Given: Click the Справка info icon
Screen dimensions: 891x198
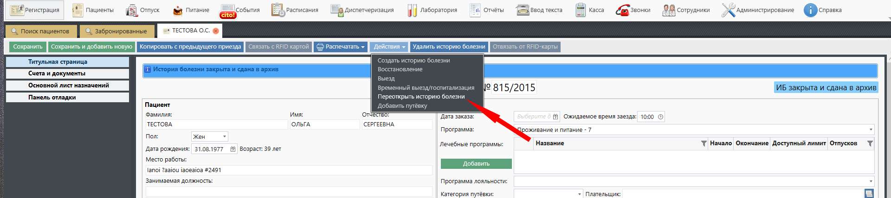Looking at the screenshot, I should [x=810, y=10].
